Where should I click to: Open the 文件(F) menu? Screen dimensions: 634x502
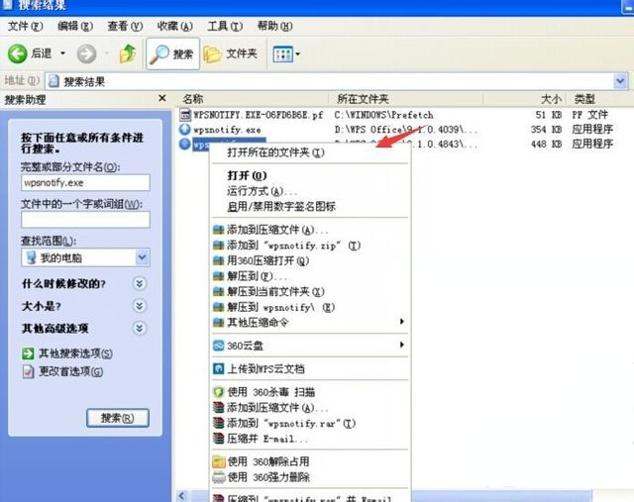(x=26, y=27)
